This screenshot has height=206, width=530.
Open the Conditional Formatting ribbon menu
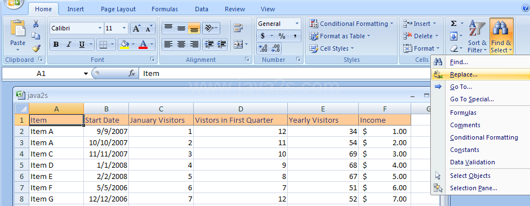(351, 24)
